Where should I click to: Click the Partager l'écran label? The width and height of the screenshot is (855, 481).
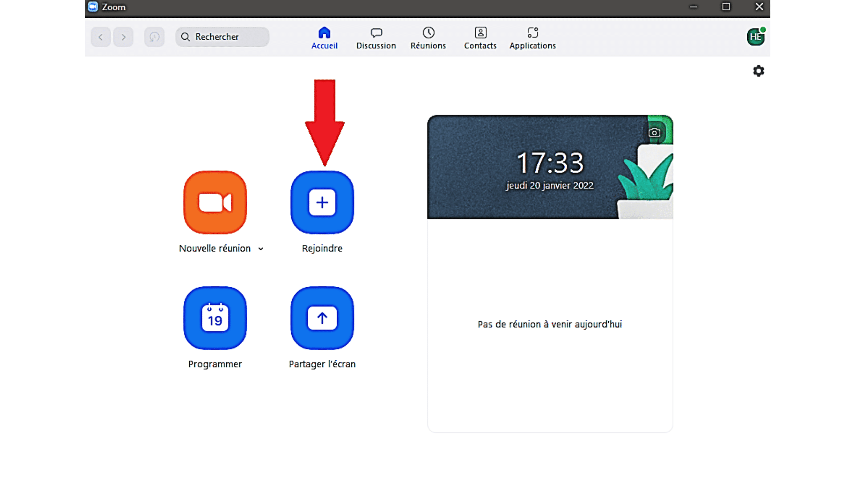pyautogui.click(x=322, y=364)
